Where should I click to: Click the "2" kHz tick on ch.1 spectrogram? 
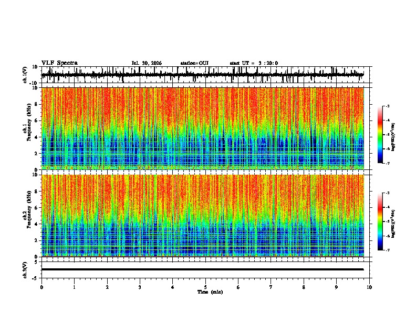[x=36, y=153]
